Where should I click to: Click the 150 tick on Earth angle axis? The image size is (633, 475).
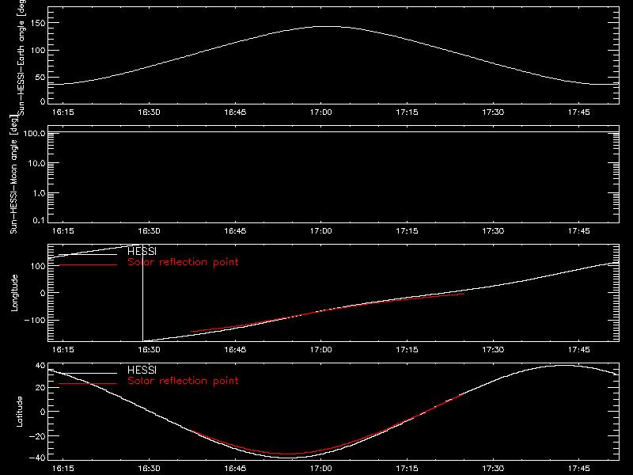[38, 23]
